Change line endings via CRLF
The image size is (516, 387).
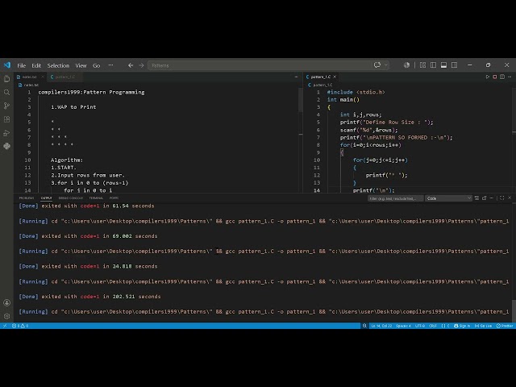coord(433,326)
